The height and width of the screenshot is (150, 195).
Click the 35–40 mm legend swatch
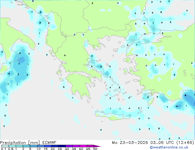point(76,146)
